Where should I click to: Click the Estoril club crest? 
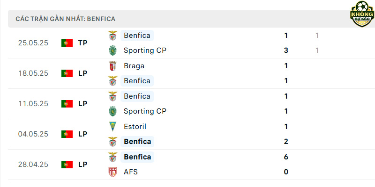pyautogui.click(x=112, y=127)
